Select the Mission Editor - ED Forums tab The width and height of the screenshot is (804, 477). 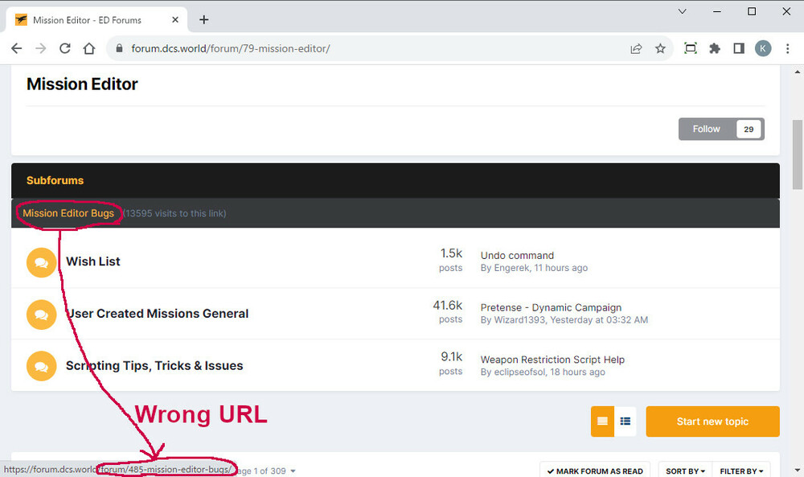point(96,19)
